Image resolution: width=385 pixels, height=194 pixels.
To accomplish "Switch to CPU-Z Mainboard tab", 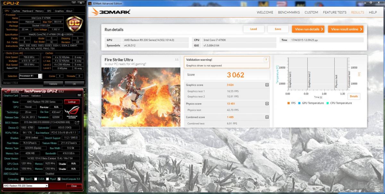I will 28,11.
